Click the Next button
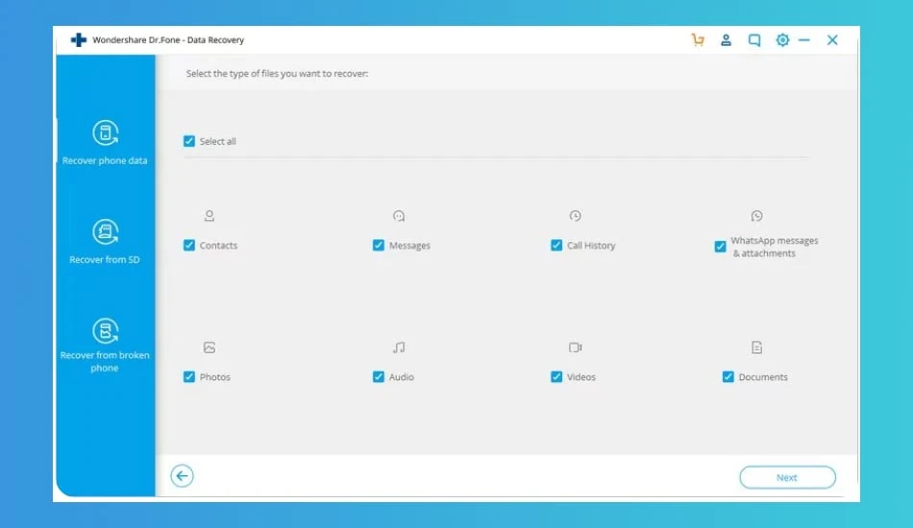This screenshot has height=528, width=913. (x=787, y=477)
